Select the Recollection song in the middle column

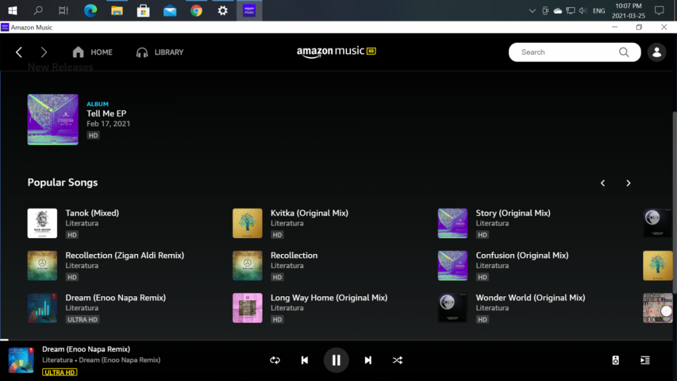point(294,255)
